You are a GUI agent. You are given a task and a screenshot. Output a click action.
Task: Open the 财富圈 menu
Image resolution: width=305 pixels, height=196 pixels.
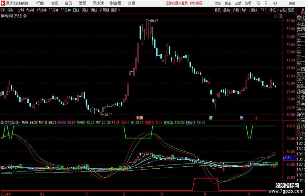pos(116,3)
